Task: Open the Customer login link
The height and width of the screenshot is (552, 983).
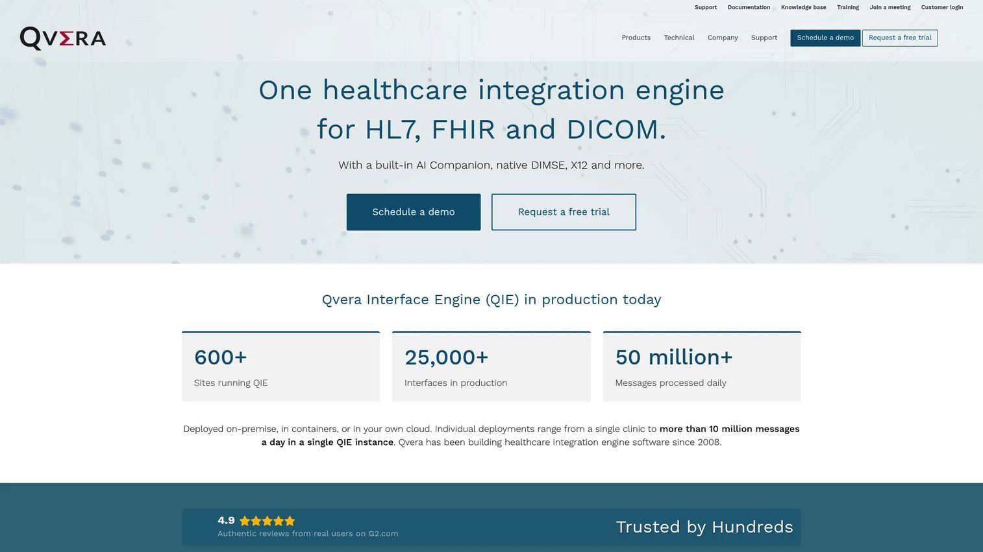Action: tap(942, 7)
